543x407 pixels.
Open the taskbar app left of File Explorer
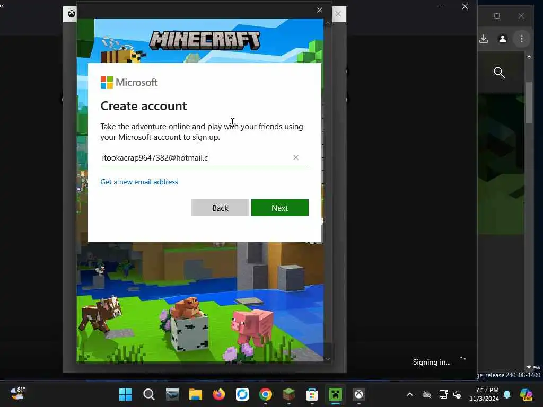coord(172,394)
